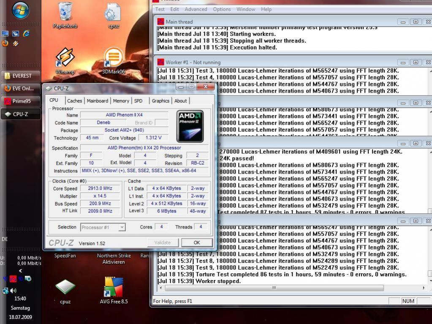This screenshot has height=324, width=432.
Task: Click the Worker #1 window icon in Prime95
Action: (x=160, y=62)
